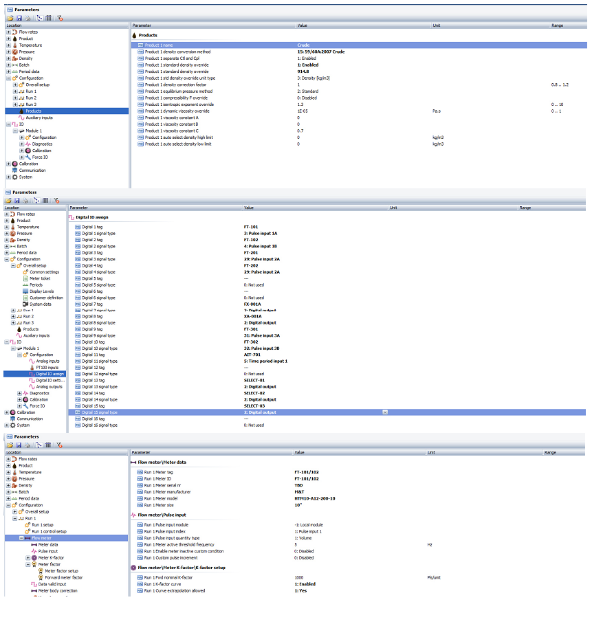Click the Forward meter factor medal icon
This screenshot has height=624, width=592.
point(41,577)
